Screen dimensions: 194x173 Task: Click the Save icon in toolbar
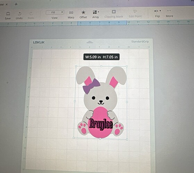coord(8,13)
